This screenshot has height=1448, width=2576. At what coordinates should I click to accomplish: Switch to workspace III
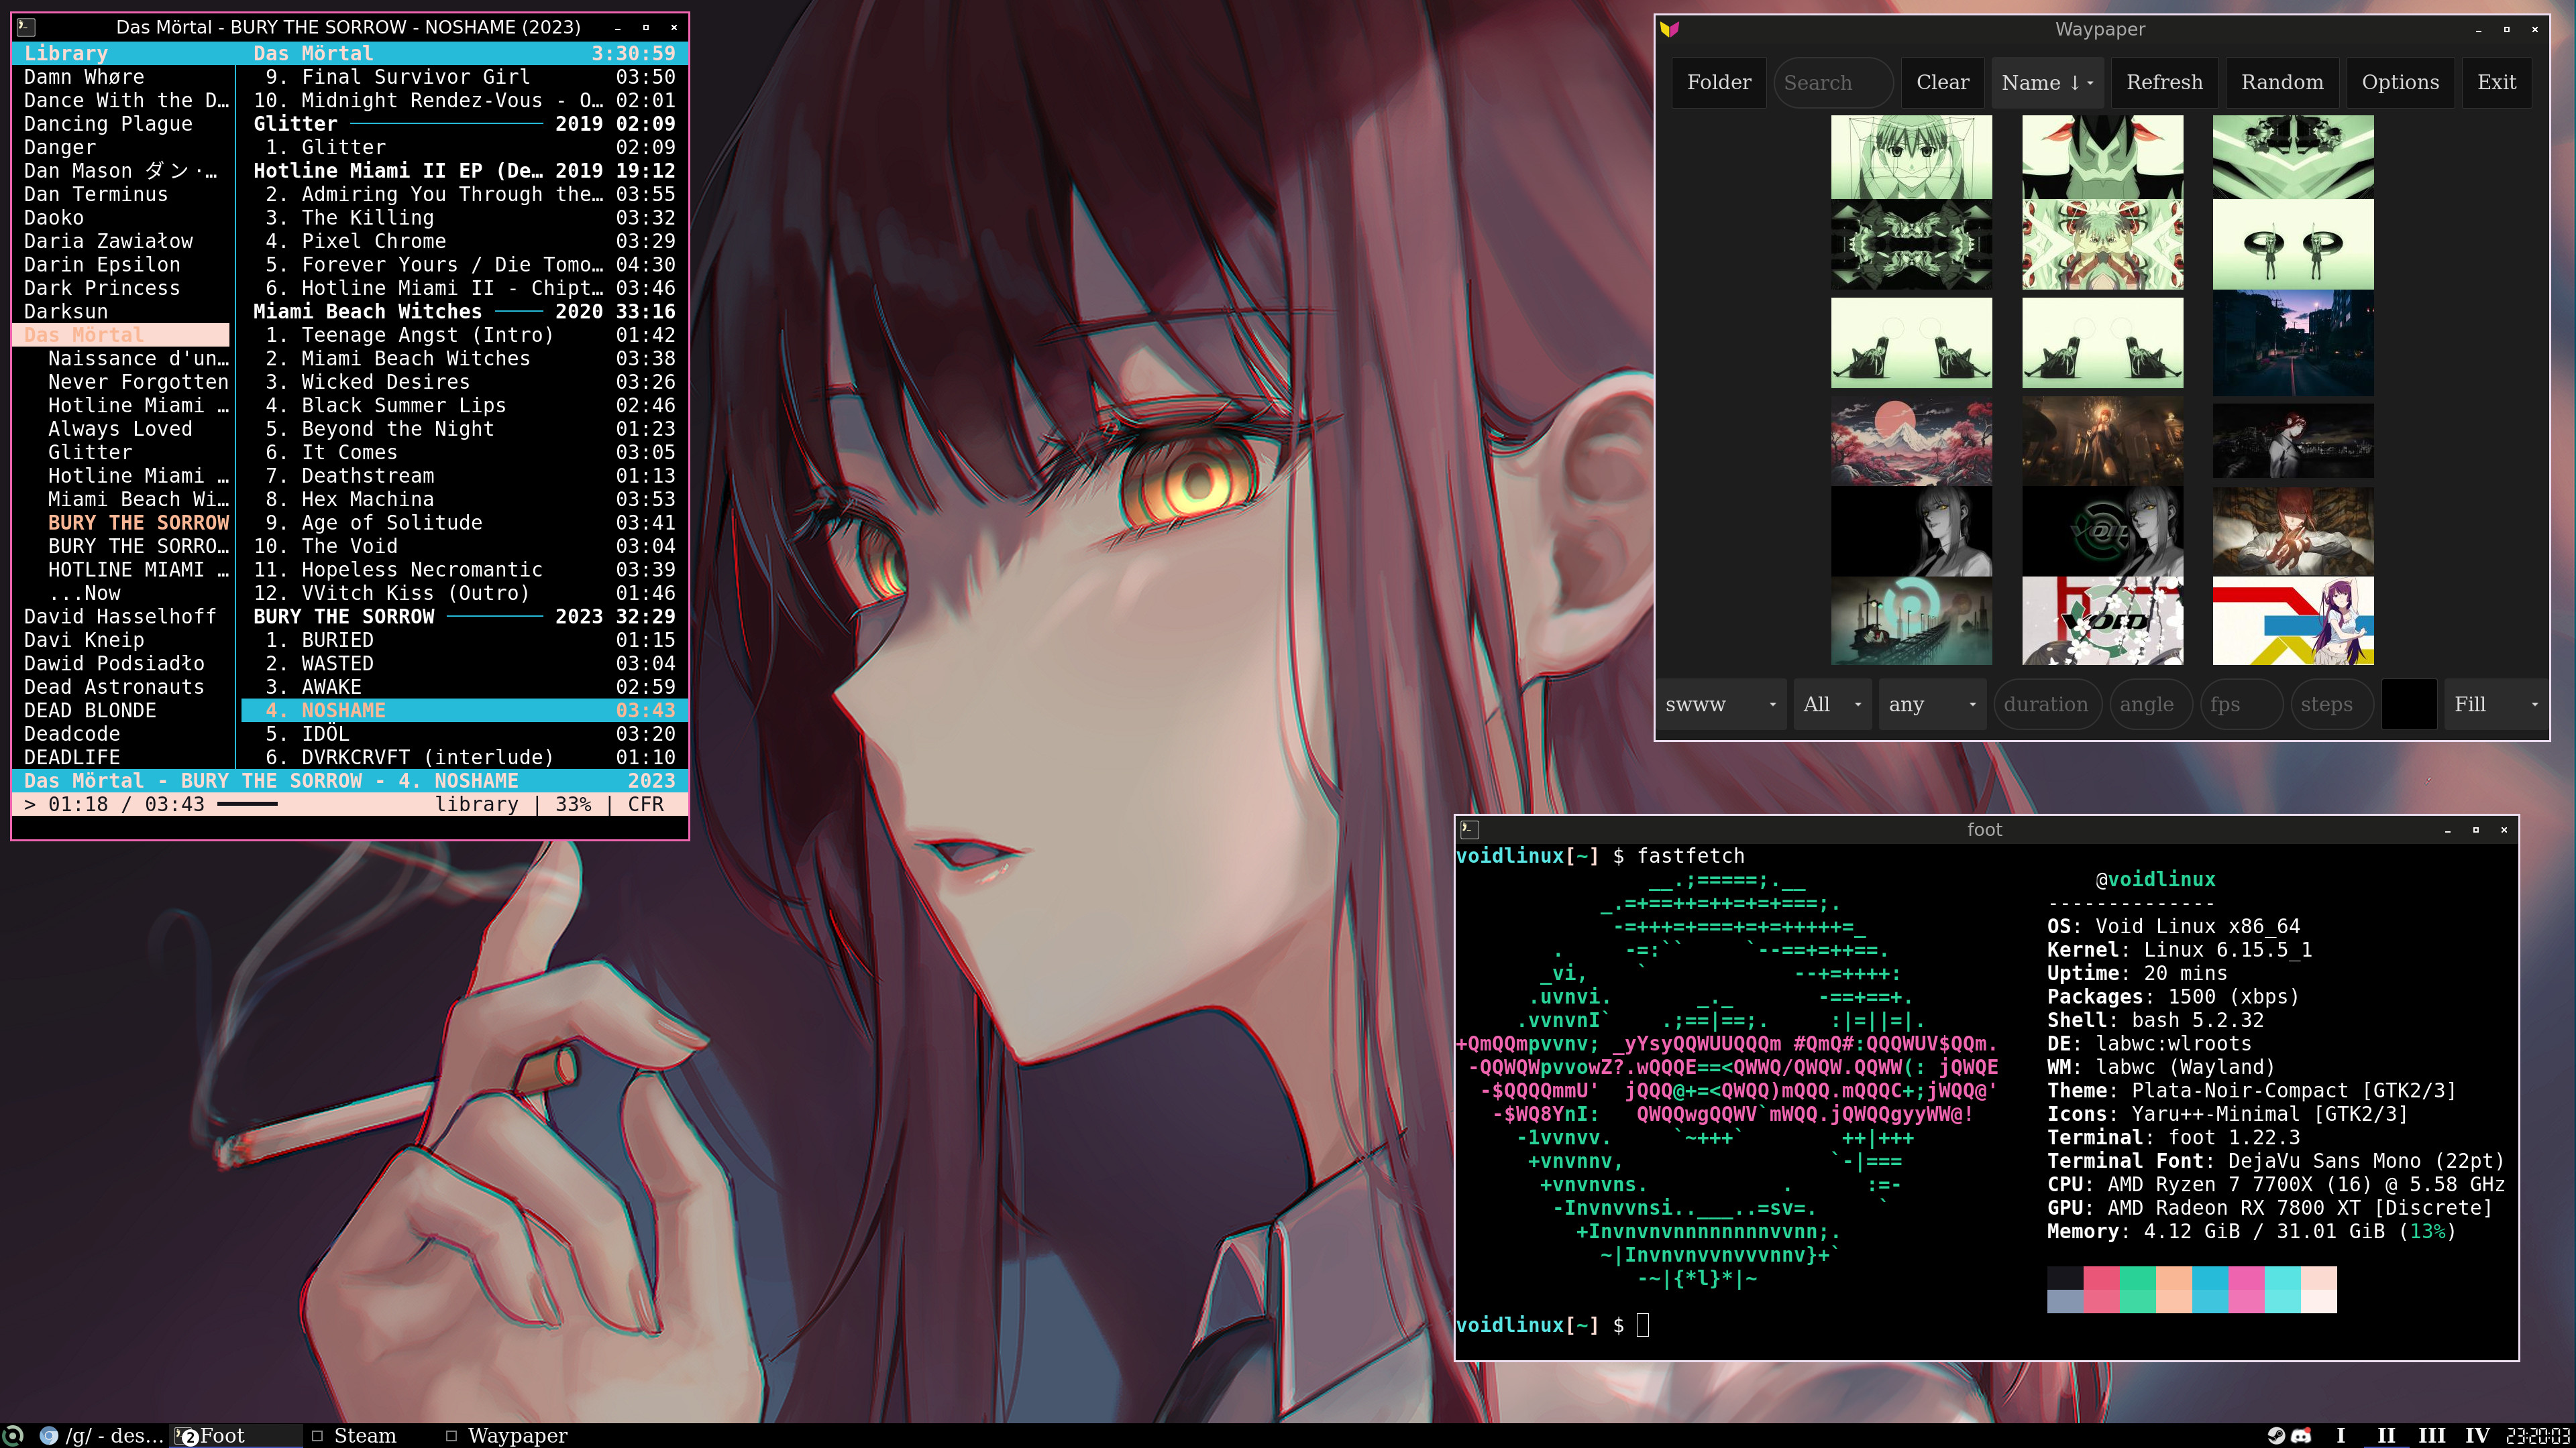2432,1436
